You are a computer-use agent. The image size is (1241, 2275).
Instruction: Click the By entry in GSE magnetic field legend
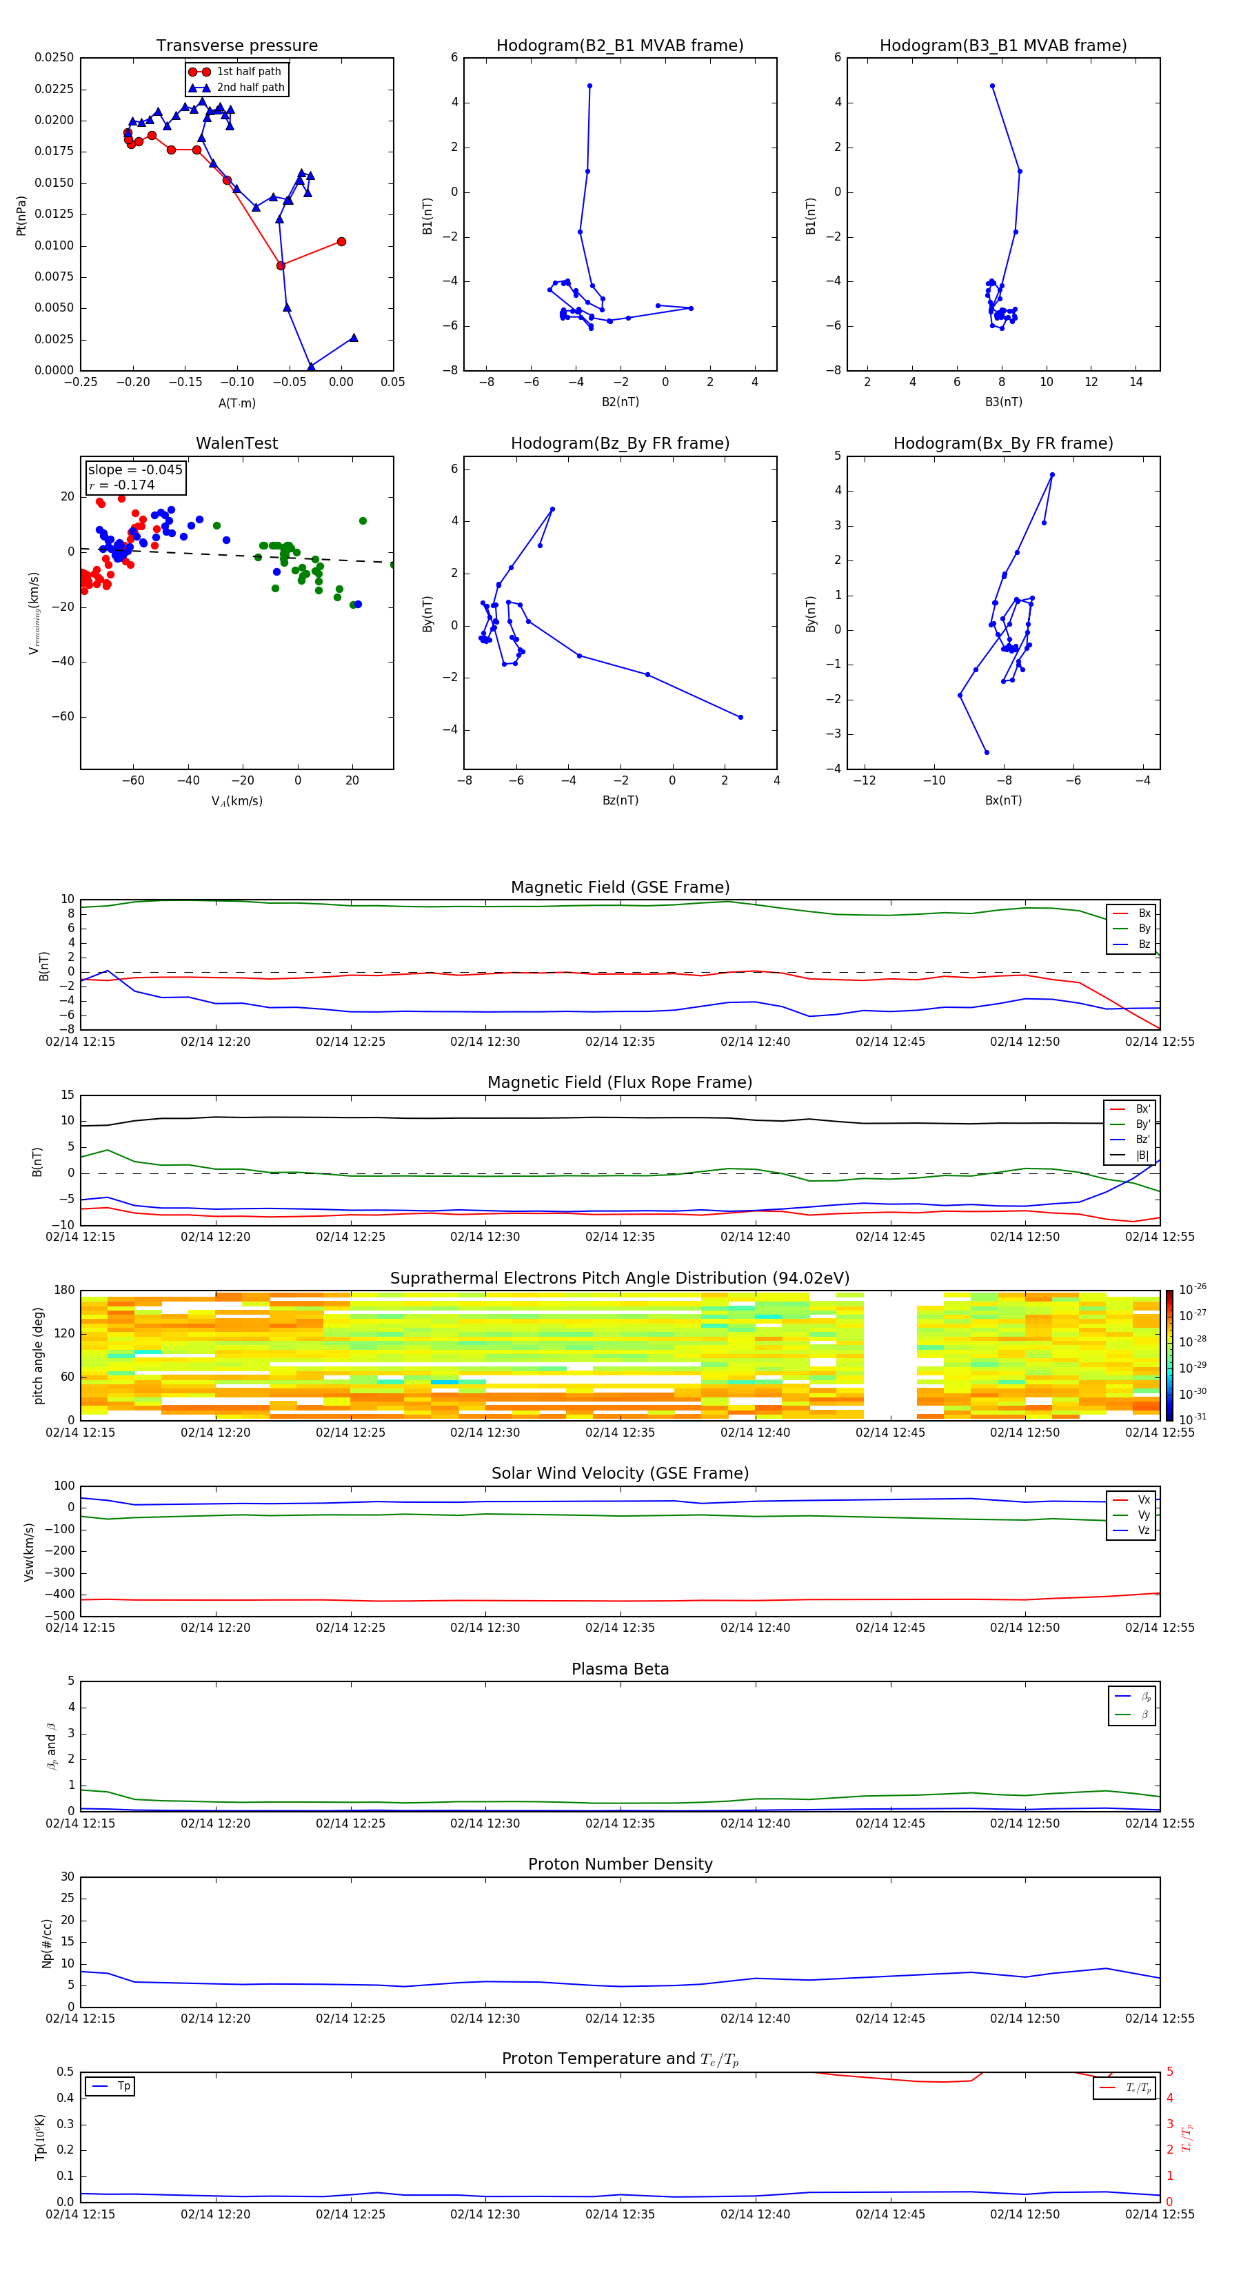tap(1131, 929)
